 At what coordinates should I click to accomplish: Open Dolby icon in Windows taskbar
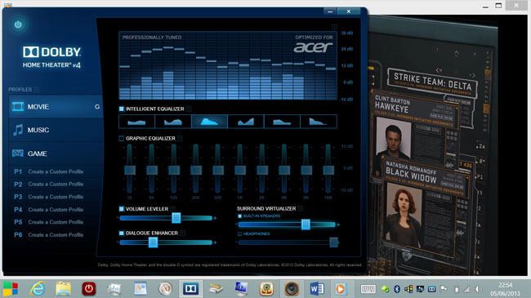[190, 288]
